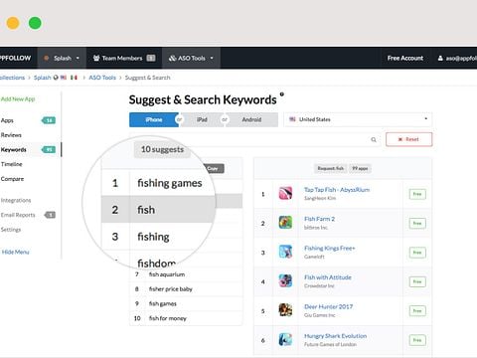The height and width of the screenshot is (358, 477).
Task: Click Fish with Attitude app icon
Action: (x=285, y=280)
